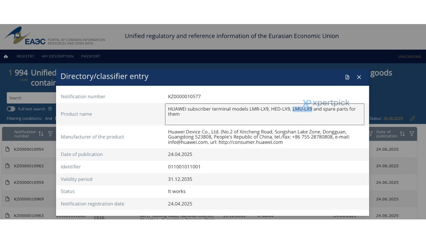426x241 pixels.
Task: Open the Registry menu item
Action: pyautogui.click(x=26, y=56)
